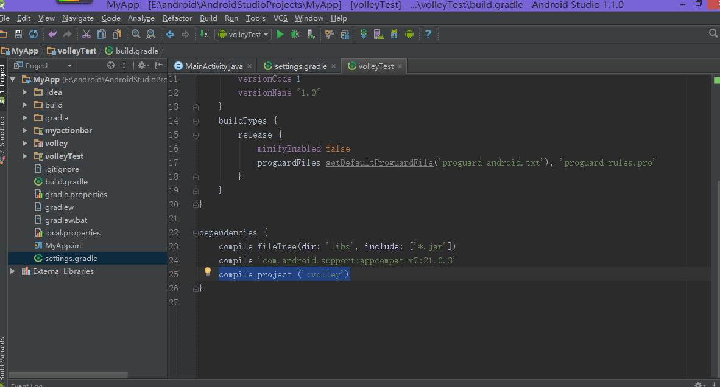Viewport: 720px width, 387px height.
Task: Open the Tools menu
Action: tap(255, 18)
